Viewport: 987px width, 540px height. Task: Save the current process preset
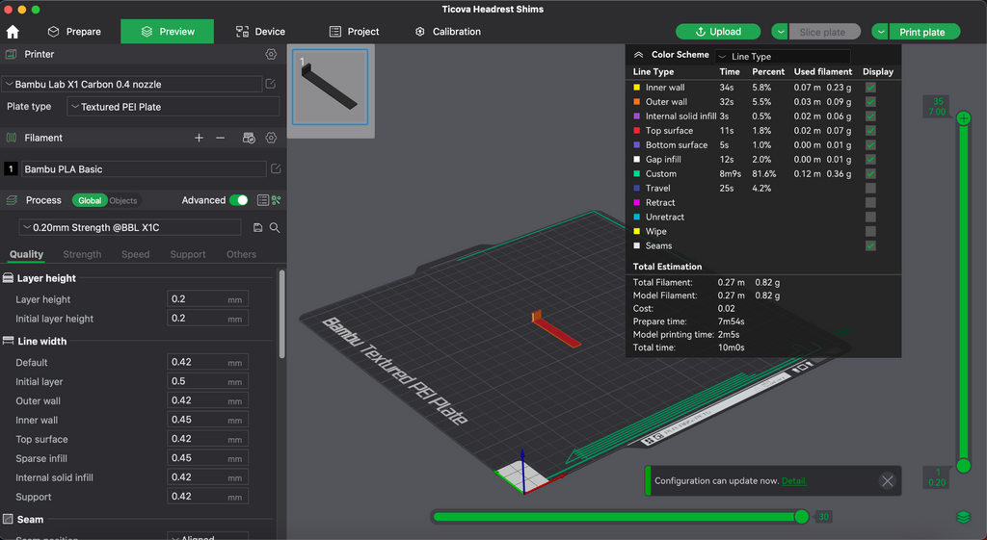click(x=257, y=227)
